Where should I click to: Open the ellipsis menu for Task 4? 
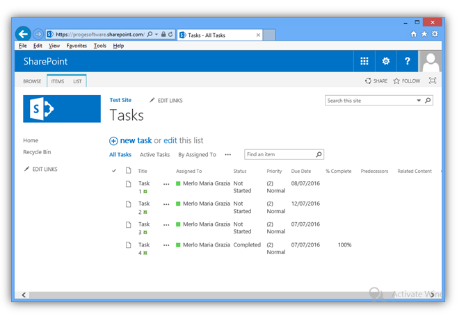(166, 245)
